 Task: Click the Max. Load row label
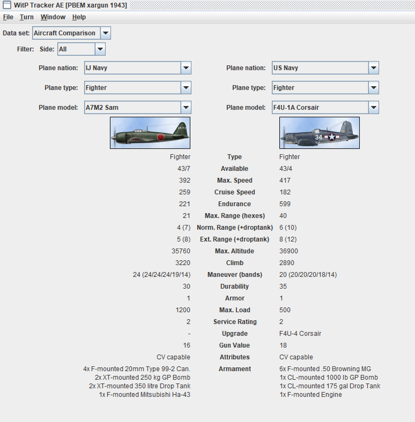[x=235, y=310]
